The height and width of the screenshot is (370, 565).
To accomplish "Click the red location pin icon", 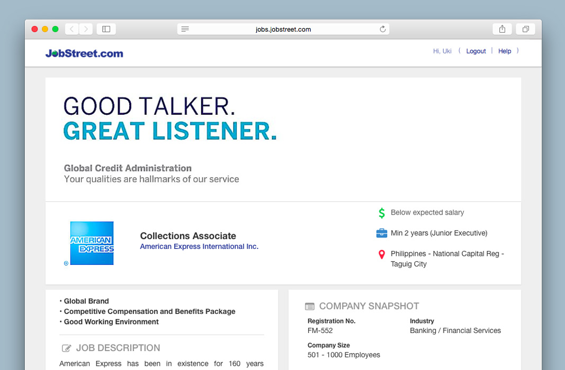I will [382, 254].
